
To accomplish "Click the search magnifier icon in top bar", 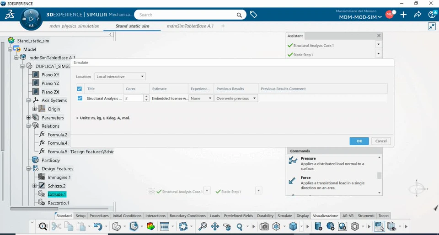I will (239, 15).
